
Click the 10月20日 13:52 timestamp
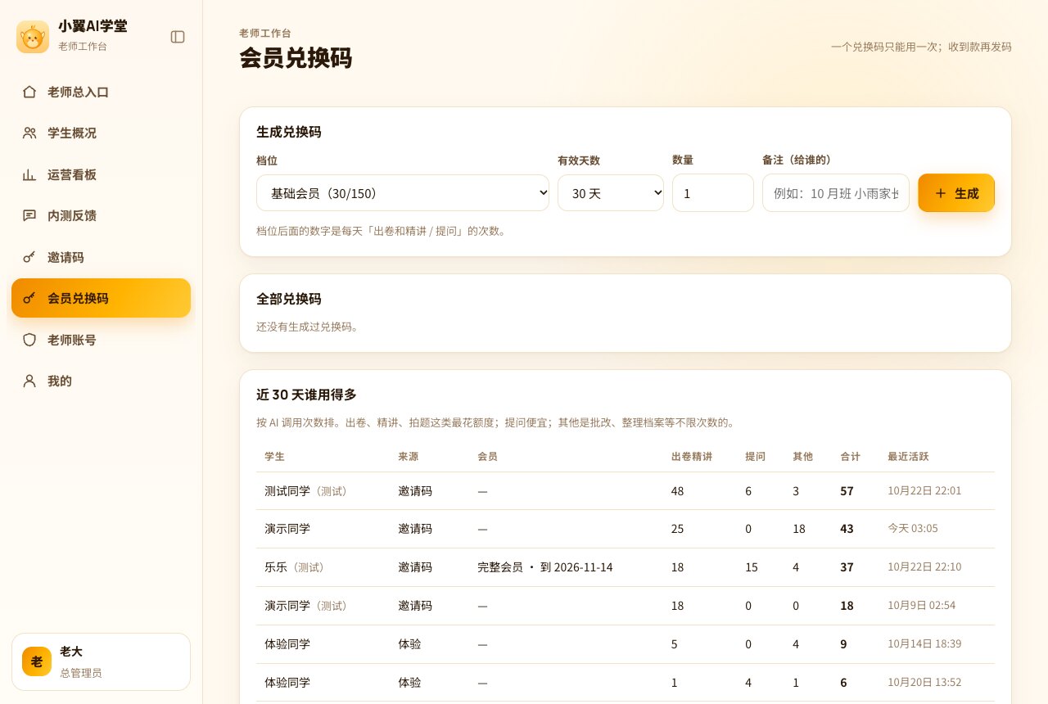point(924,682)
